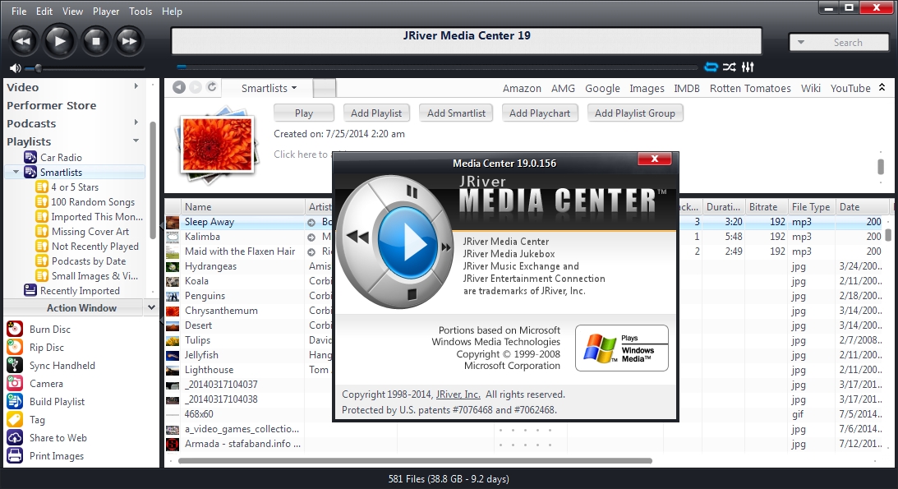Screen dimensions: 898x489
Task: Open the YouTube link
Action: [850, 88]
